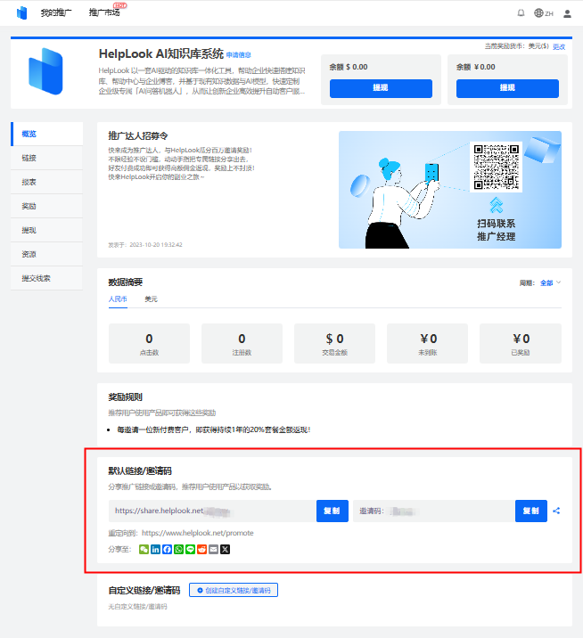
Task: Click the 余额 $ 0.00 text
Action: [349, 67]
